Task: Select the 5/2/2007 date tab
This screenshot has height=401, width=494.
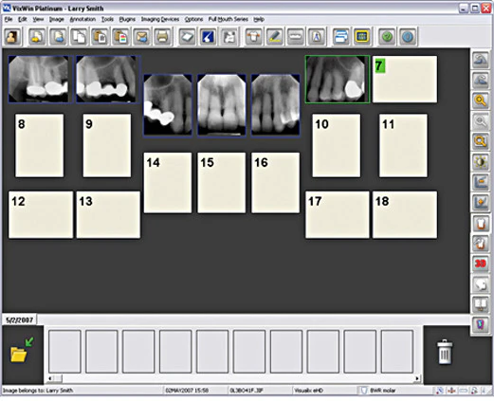Action: (x=20, y=320)
